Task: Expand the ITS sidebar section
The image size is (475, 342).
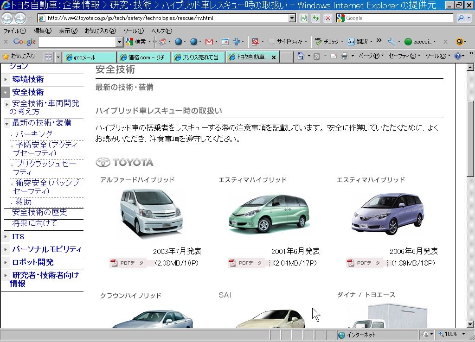Action: 6,236
